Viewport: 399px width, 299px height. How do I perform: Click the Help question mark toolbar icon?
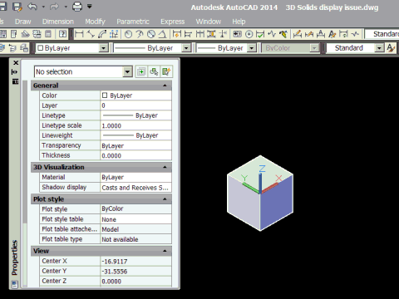(x=62, y=34)
